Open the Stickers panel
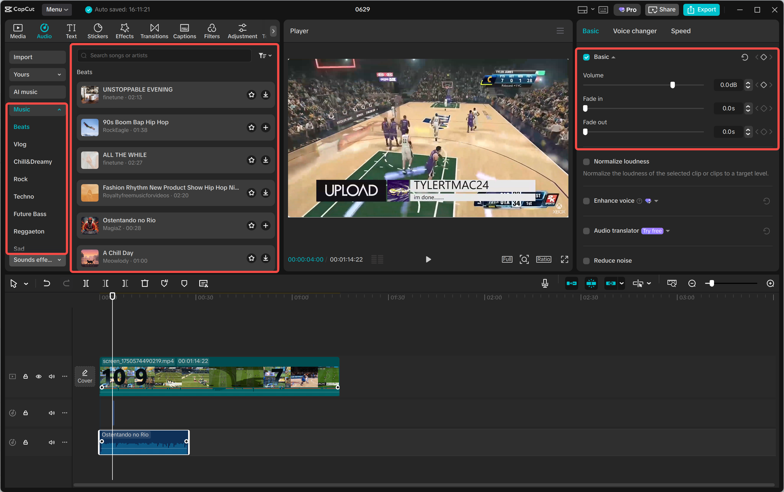Screen dimensions: 784x492 click(x=97, y=31)
